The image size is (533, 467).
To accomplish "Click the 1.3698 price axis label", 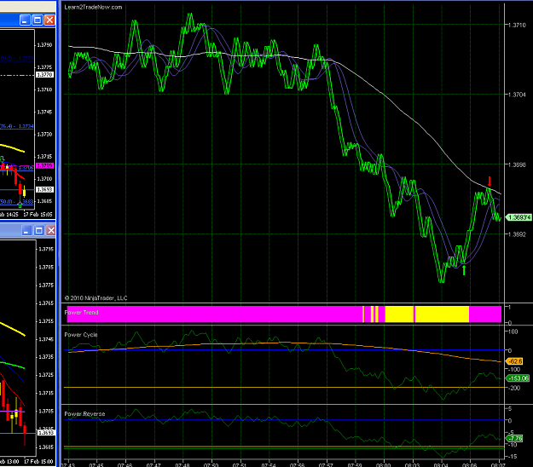I will click(517, 164).
